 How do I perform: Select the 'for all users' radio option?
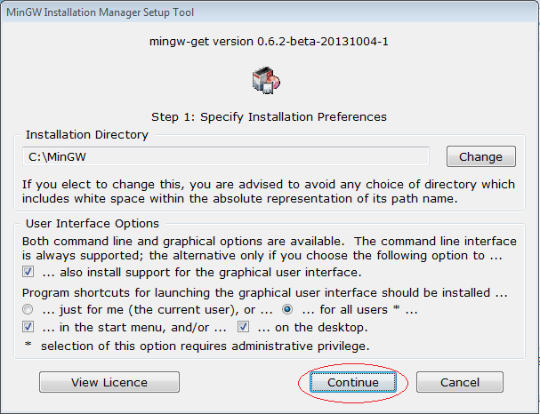(287, 309)
